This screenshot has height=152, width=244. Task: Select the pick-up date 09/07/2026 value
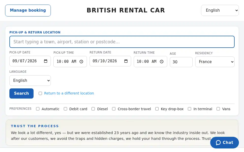(25, 61)
